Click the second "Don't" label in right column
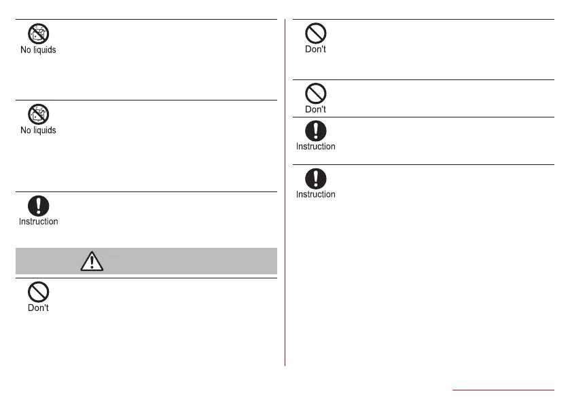The height and width of the screenshot is (404, 570). 316,109
